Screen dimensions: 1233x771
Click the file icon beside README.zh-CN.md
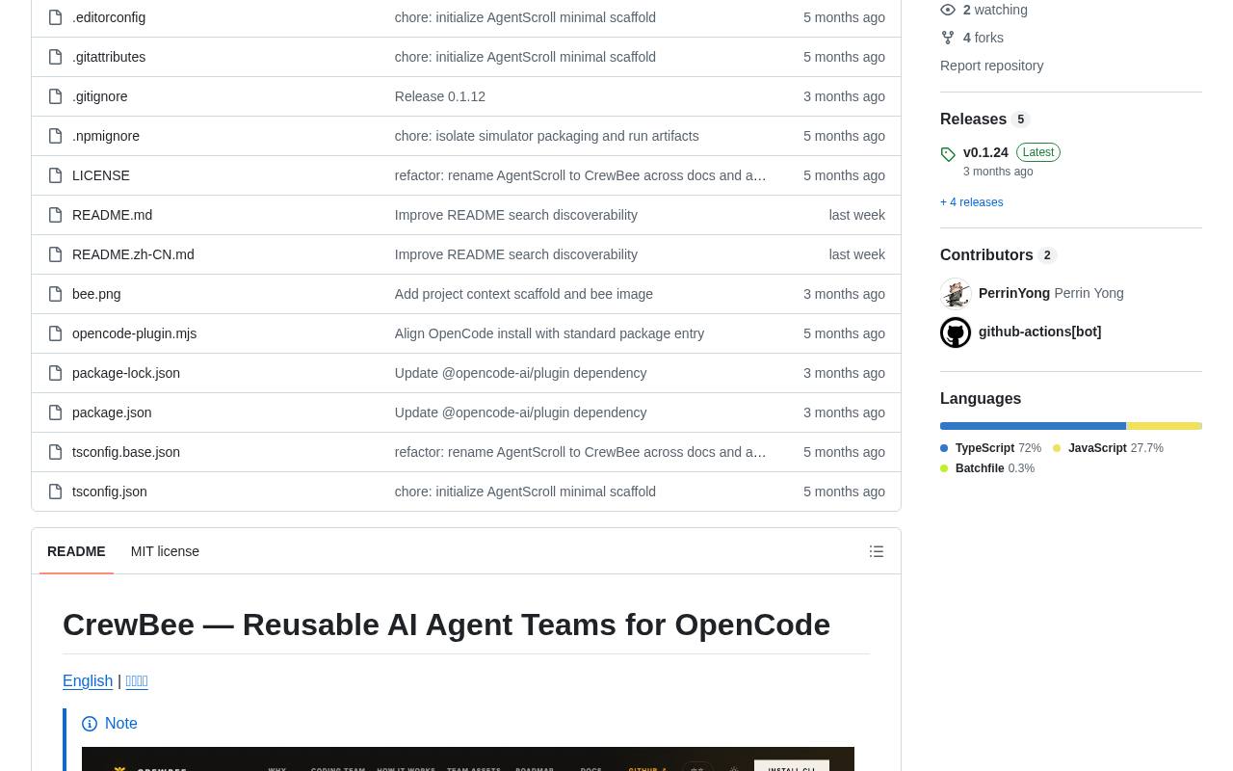(55, 254)
